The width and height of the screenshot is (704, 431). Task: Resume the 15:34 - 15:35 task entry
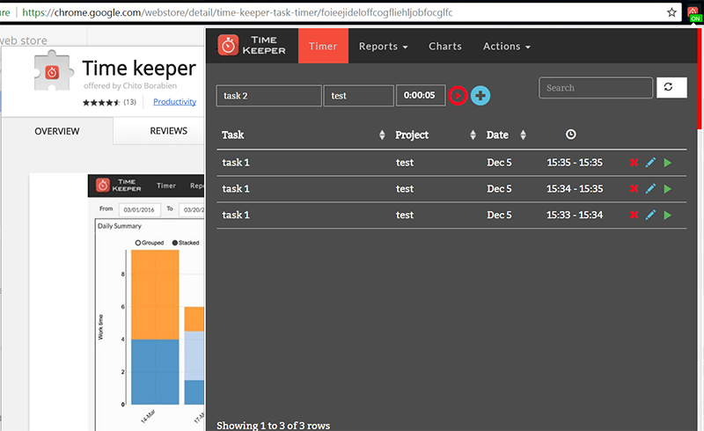(x=668, y=188)
